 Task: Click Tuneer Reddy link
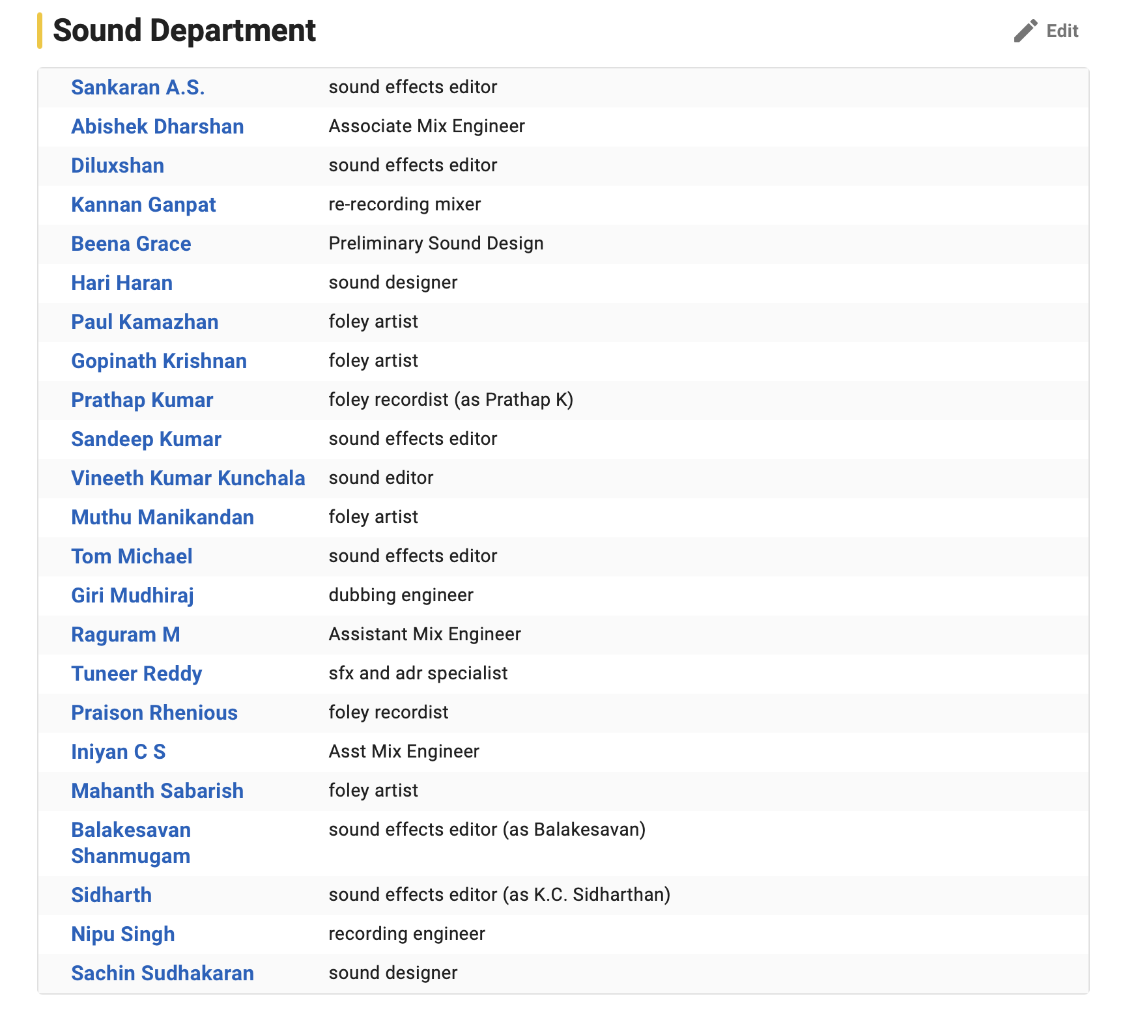[x=137, y=673]
